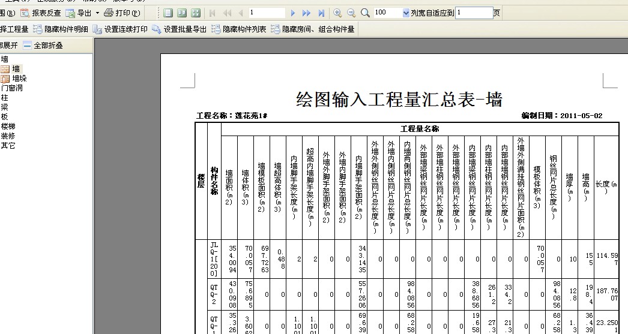This screenshot has width=628, height=334.
Task: Select the 板 tree node
Action: point(4,117)
